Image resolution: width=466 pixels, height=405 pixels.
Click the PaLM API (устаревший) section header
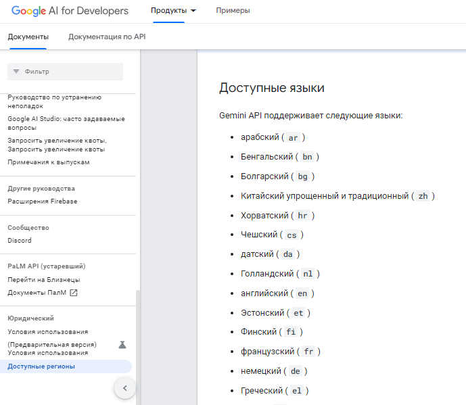[x=47, y=266]
